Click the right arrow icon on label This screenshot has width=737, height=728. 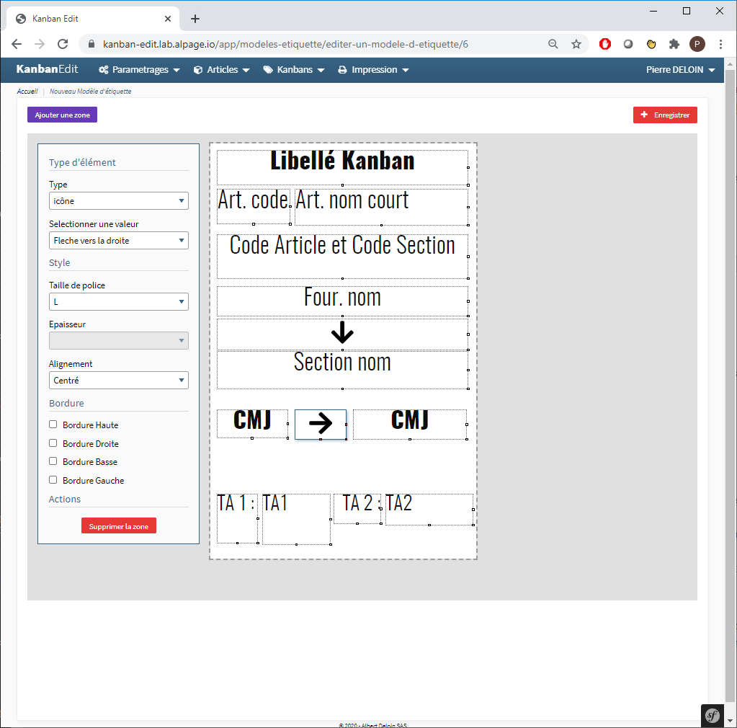click(x=321, y=424)
